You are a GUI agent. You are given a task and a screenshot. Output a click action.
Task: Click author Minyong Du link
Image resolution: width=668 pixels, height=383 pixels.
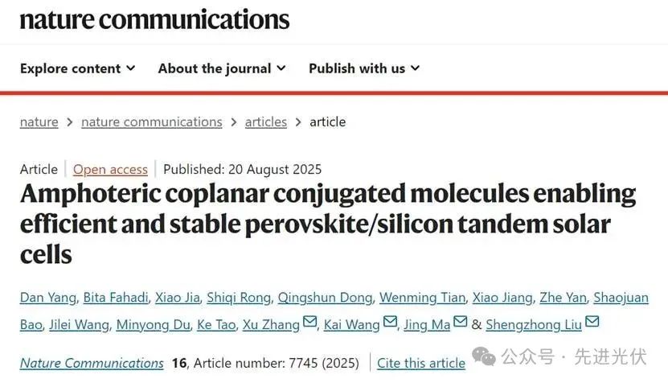pyautogui.click(x=154, y=324)
